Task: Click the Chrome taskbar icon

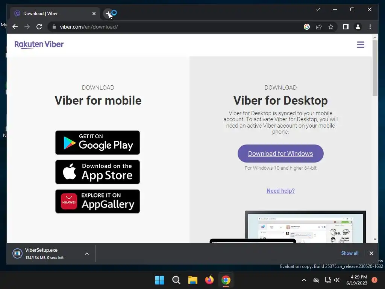Action: (x=226, y=280)
